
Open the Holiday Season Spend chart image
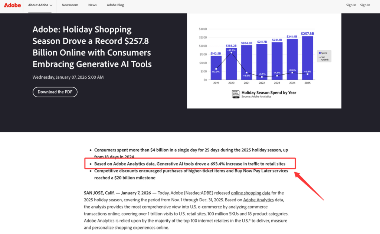coord(264,61)
